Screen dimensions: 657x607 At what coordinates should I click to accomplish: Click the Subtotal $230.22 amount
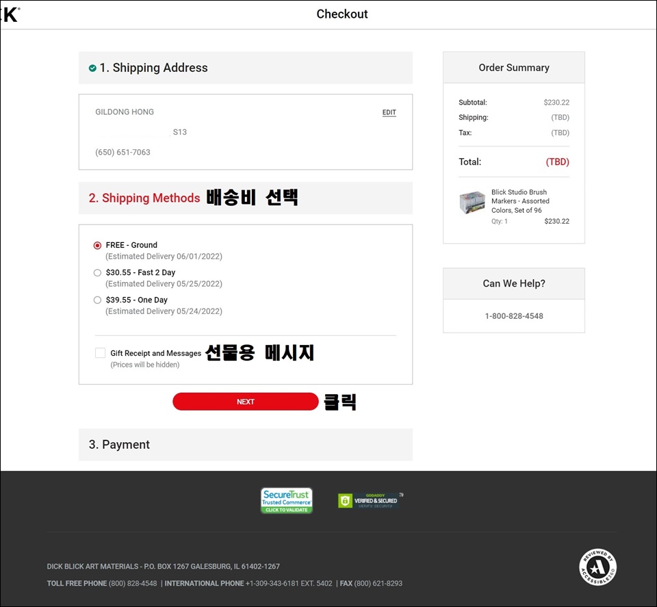[x=556, y=102]
